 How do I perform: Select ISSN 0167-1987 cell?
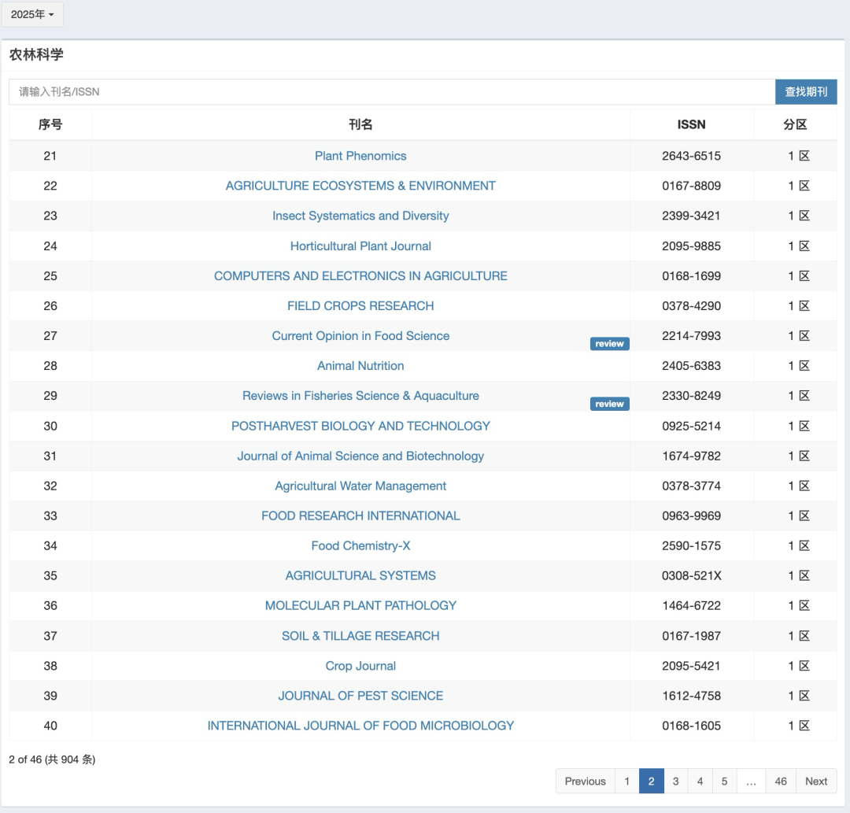(691, 636)
